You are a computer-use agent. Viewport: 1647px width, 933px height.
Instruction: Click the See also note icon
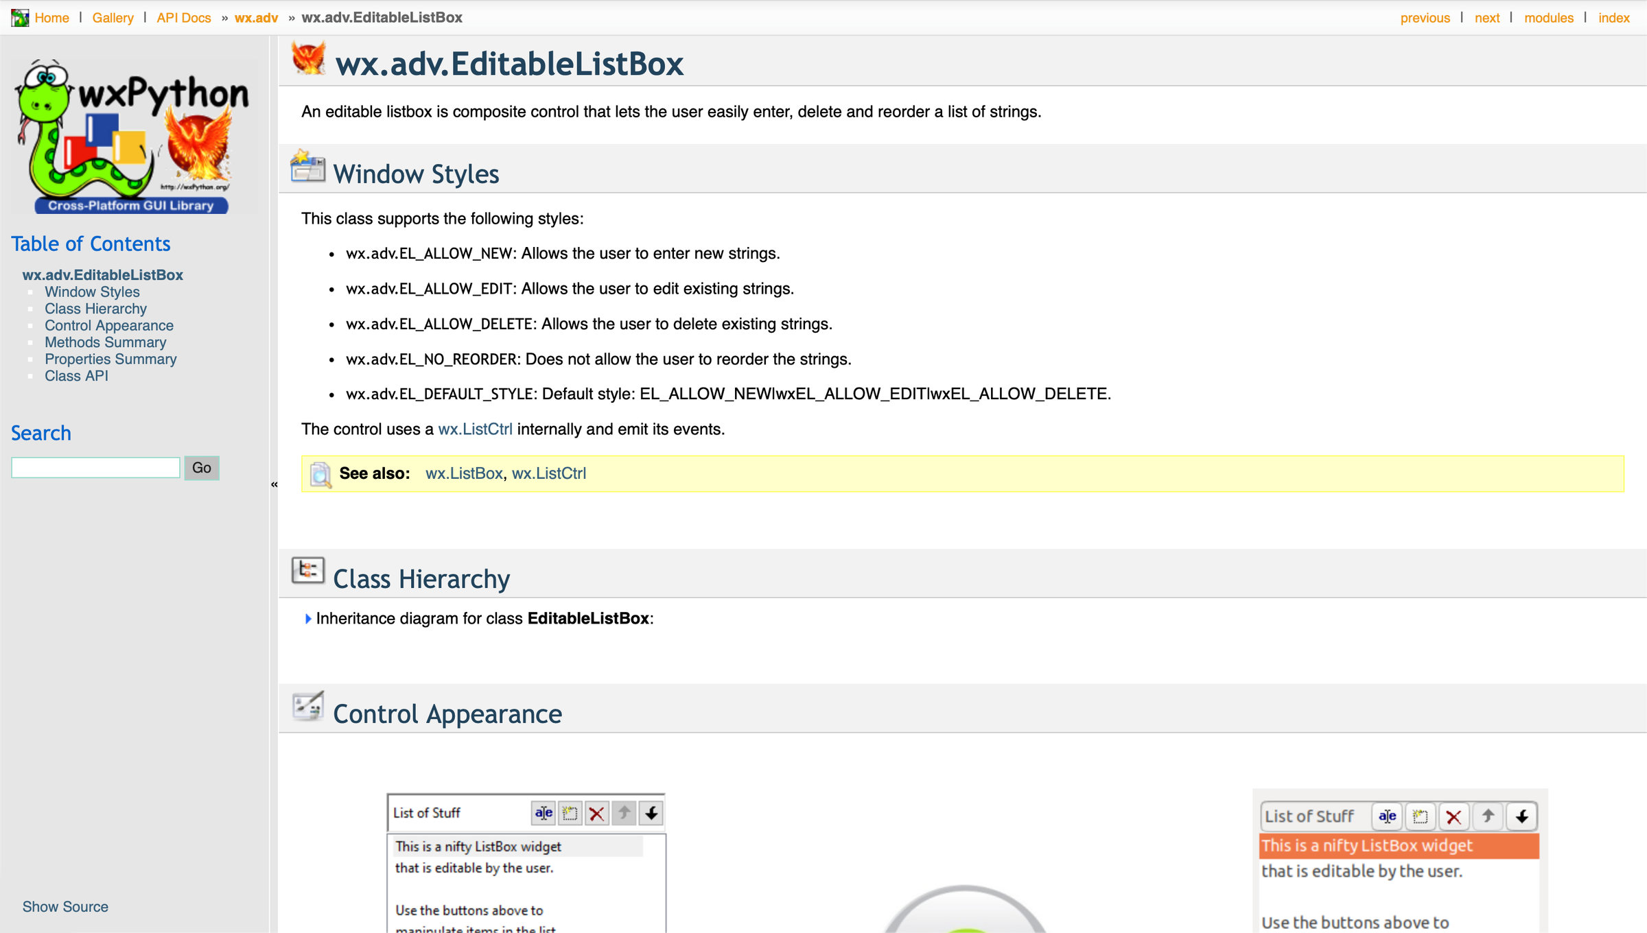[320, 474]
